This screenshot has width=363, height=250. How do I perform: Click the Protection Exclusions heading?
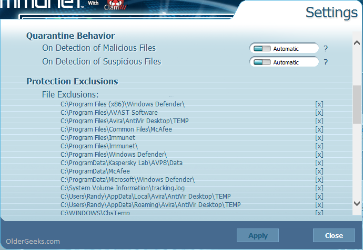pyautogui.click(x=72, y=81)
